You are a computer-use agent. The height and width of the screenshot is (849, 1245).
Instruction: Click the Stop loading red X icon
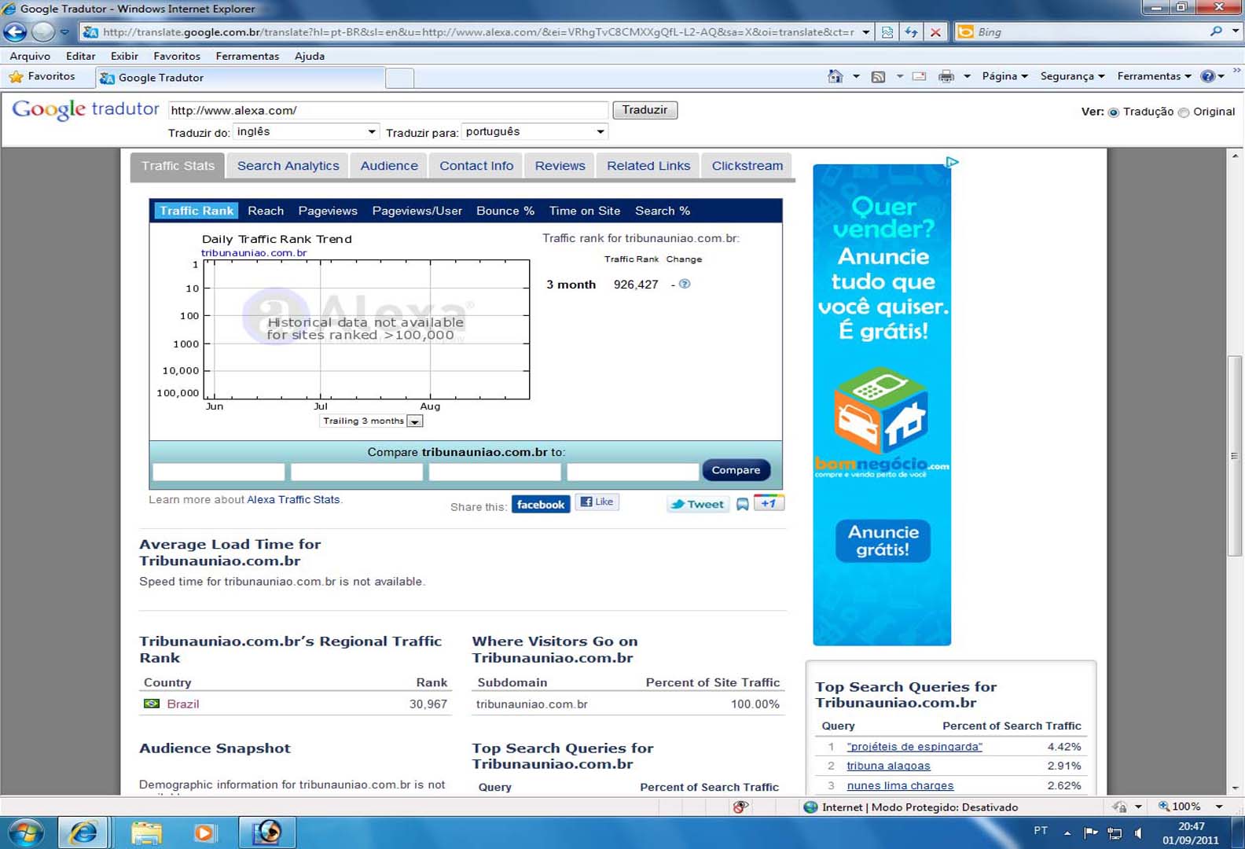(935, 32)
